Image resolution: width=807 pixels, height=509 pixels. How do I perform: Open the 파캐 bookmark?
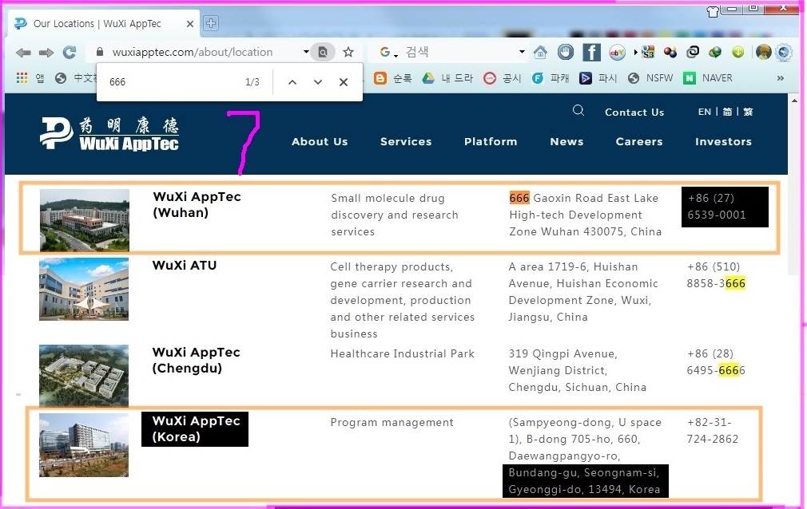coord(551,78)
